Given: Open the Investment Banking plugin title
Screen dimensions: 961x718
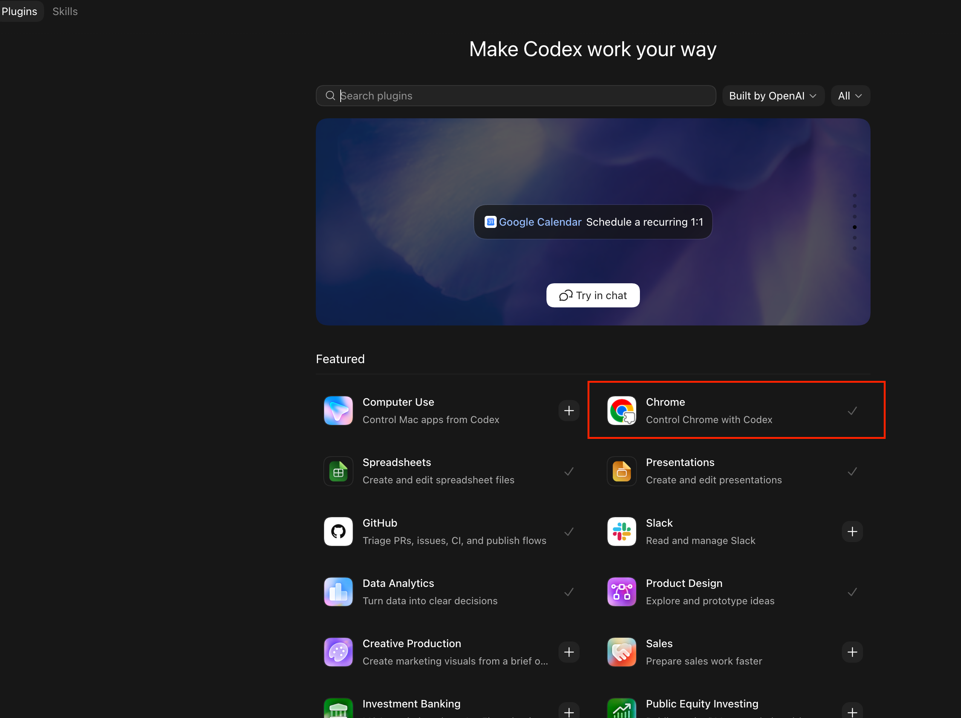Looking at the screenshot, I should (411, 704).
